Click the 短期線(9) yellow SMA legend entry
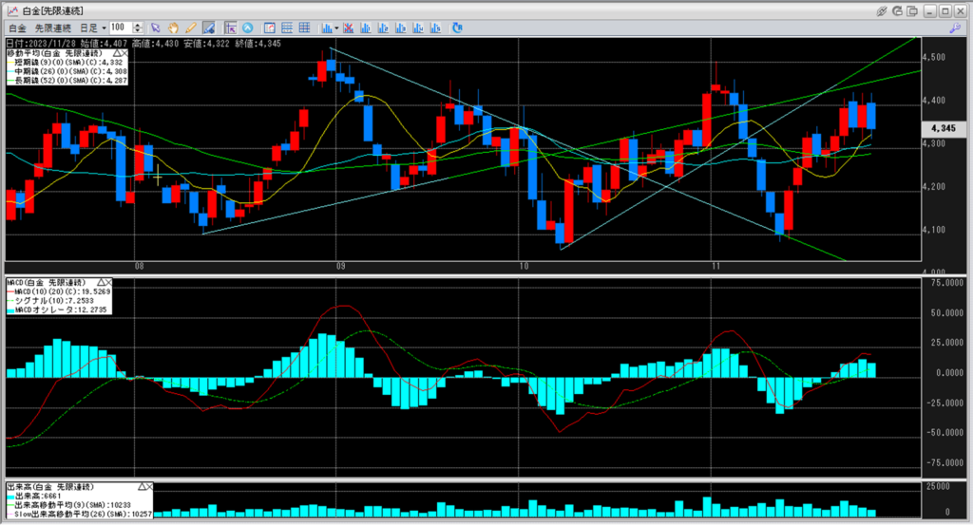The image size is (973, 525). tap(66, 63)
